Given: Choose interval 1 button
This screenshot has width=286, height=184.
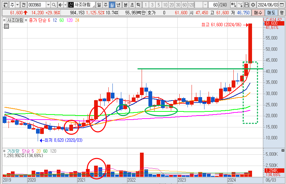Looking at the screenshot, I should [x=146, y=5].
